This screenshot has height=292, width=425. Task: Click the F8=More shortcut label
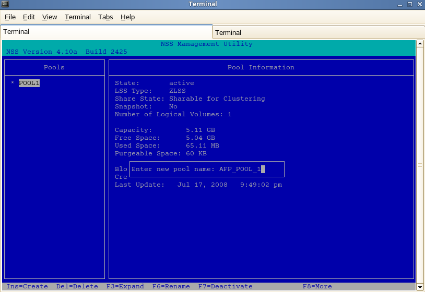(317, 286)
